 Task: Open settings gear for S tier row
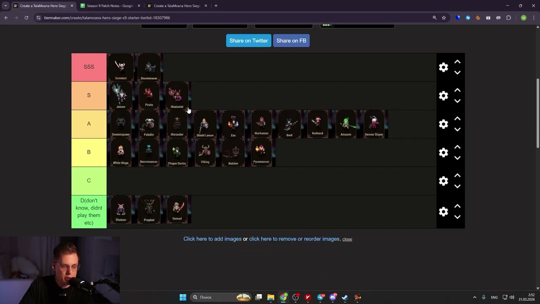click(x=443, y=96)
